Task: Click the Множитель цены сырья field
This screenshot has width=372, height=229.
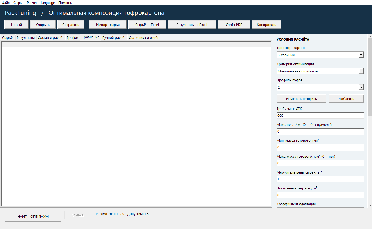Action: pyautogui.click(x=320, y=179)
